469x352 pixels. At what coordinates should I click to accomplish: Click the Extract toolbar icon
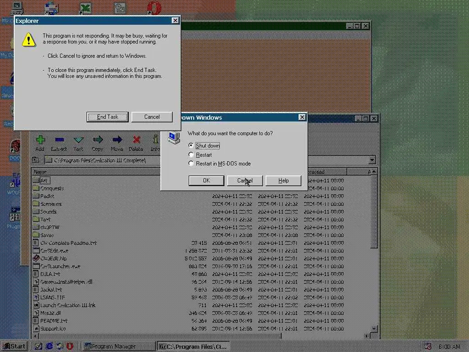59,140
